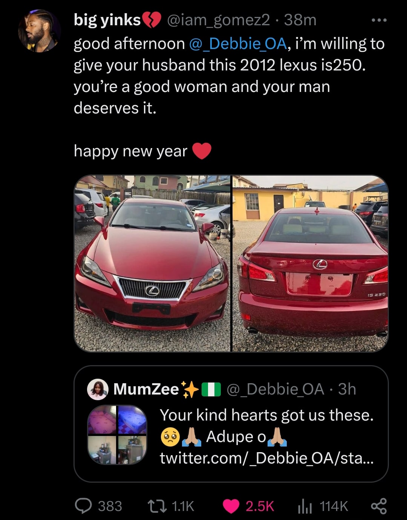The width and height of the screenshot is (407, 520).
Task: Open quoted tweet's four-photo thumbnail grid
Action: 117,435
